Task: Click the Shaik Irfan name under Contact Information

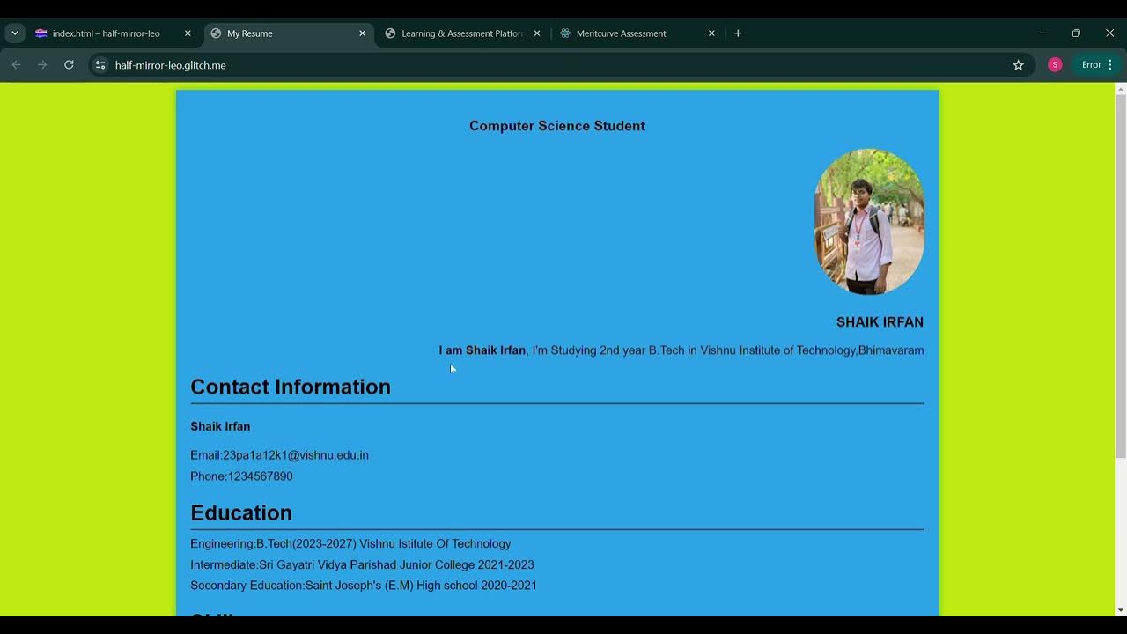Action: coord(220,426)
